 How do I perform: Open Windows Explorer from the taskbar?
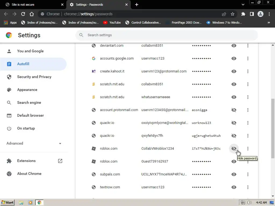[x=21, y=203]
